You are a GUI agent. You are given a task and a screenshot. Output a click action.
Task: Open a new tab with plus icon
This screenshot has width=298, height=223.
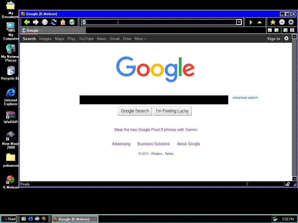(x=285, y=30)
